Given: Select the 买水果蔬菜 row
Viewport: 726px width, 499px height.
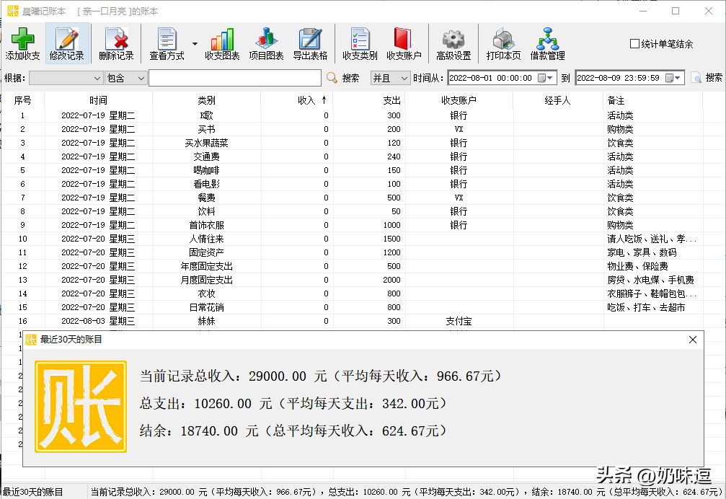Looking at the screenshot, I should (x=352, y=143).
